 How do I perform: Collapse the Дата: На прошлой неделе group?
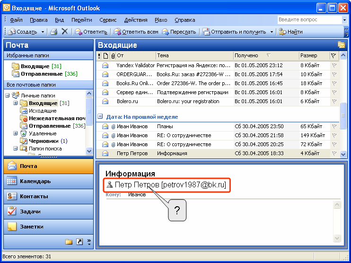100,117
